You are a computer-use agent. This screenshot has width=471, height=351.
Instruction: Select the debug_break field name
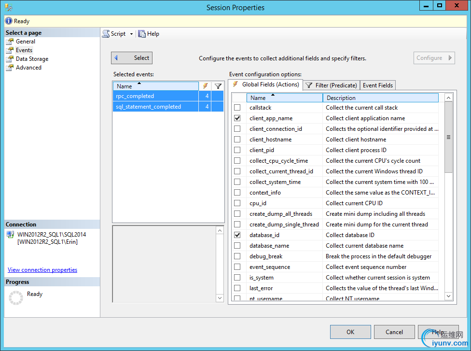pos(266,256)
